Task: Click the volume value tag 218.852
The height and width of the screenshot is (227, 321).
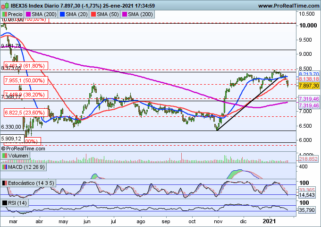Action: (308, 159)
